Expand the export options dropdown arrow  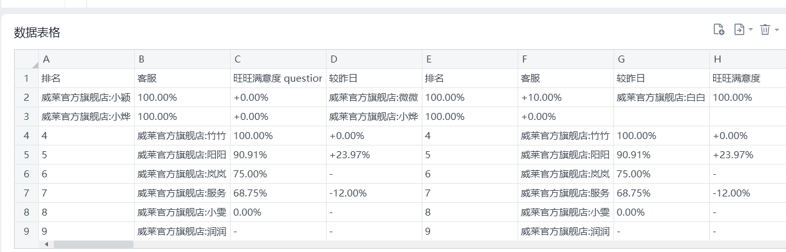coord(750,30)
